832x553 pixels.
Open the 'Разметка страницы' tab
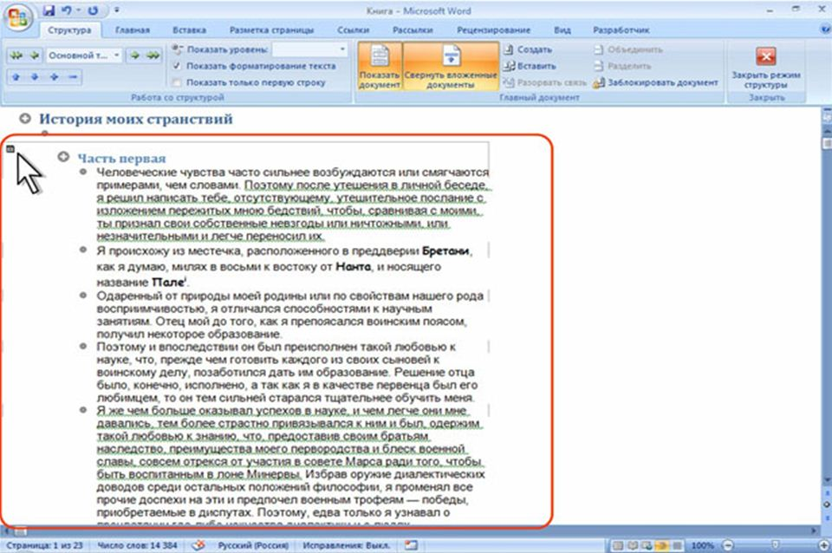[x=271, y=30]
